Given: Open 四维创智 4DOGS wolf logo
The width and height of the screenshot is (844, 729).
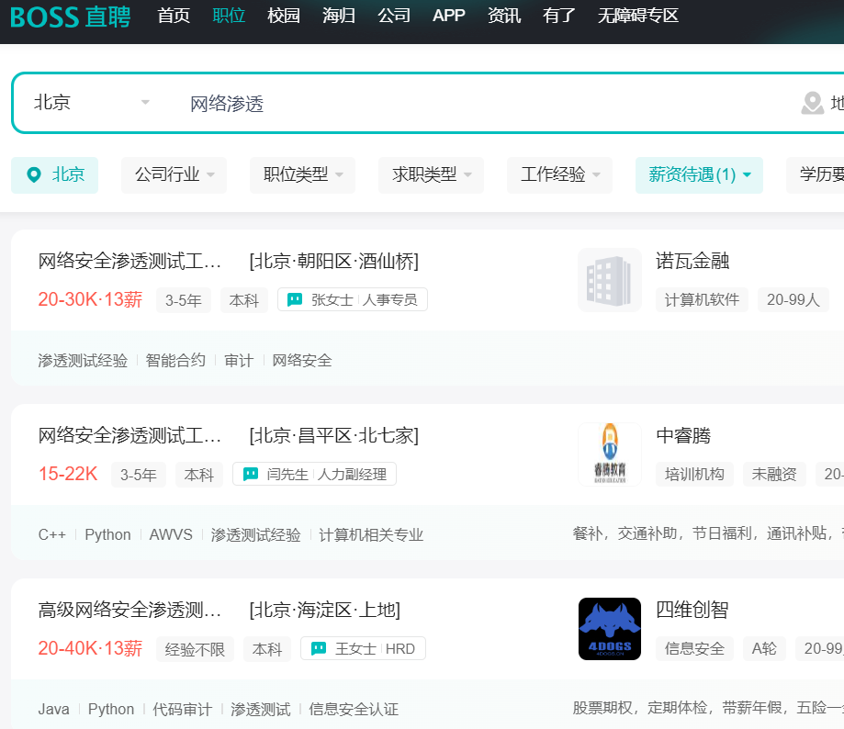Looking at the screenshot, I should 609,628.
